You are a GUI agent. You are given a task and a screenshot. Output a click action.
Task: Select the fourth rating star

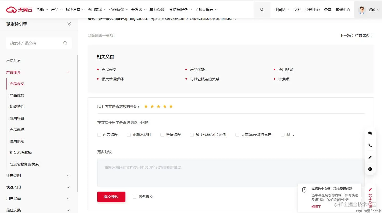(165, 106)
